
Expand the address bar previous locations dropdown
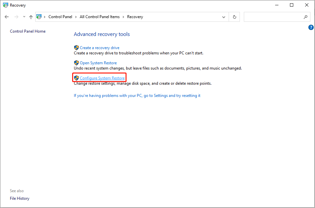click(x=224, y=17)
